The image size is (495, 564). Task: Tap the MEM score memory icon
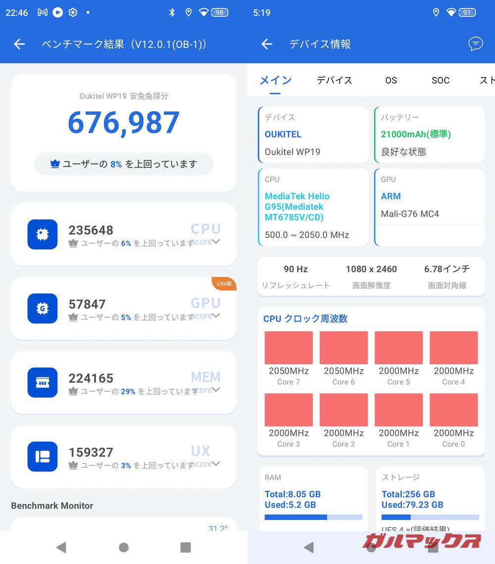43,382
